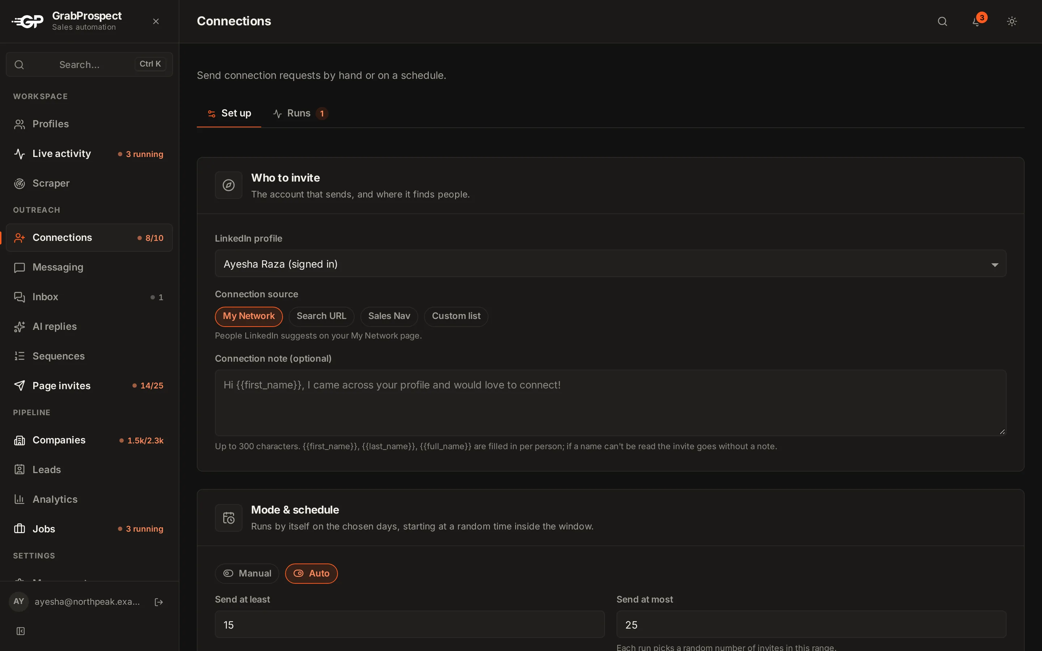Image resolution: width=1042 pixels, height=651 pixels.
Task: Open Jobs page
Action: 89,529
